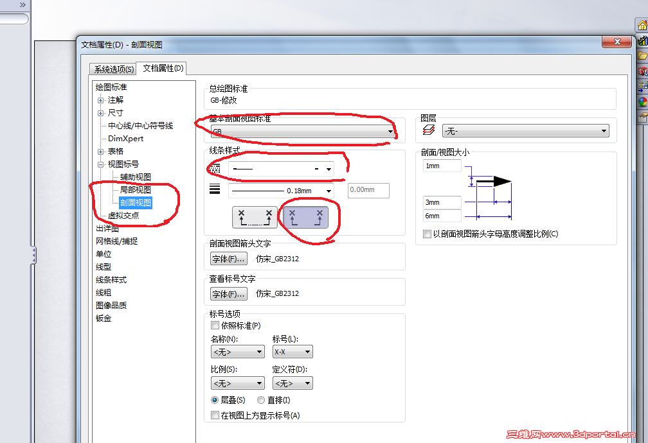Select the highlighted right section arrow style preview
Viewport: 648px width, 443px height.
pyautogui.click(x=307, y=216)
